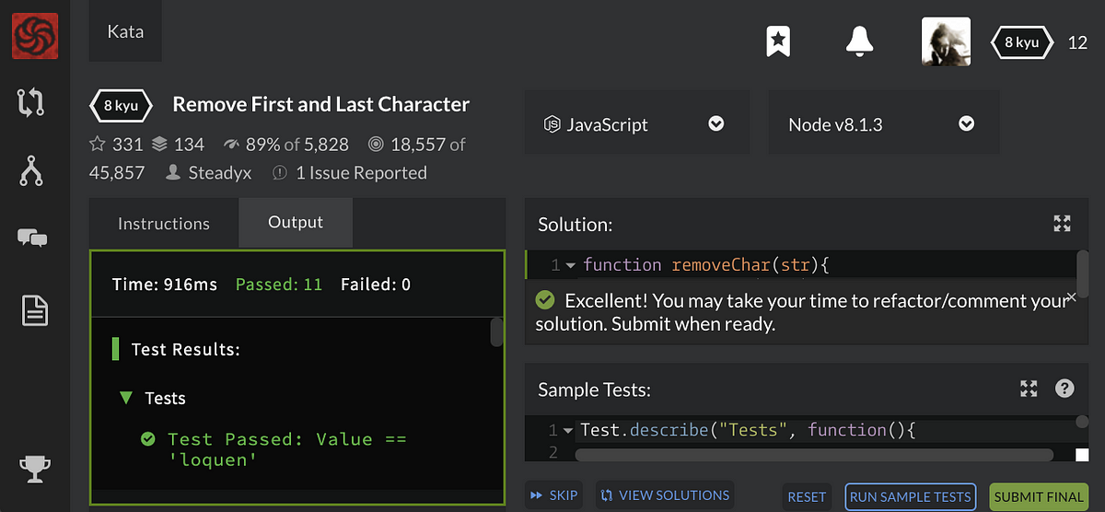1105x512 pixels.
Task: Click the Training loop arrows sidebar icon
Action: click(x=32, y=103)
